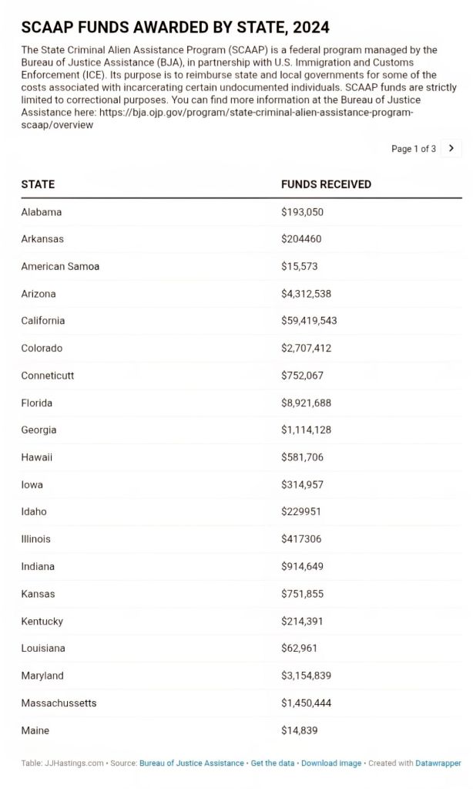Click the chart title SCAAP Funds Awarded
Screen dimensions: 473x789
tap(175, 27)
